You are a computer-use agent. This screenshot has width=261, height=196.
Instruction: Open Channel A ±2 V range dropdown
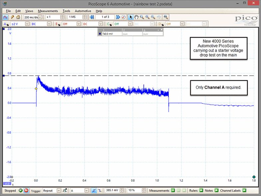27,24
